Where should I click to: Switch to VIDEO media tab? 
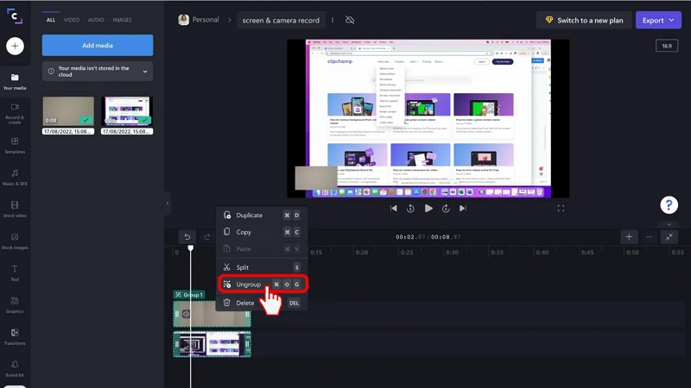tap(72, 20)
